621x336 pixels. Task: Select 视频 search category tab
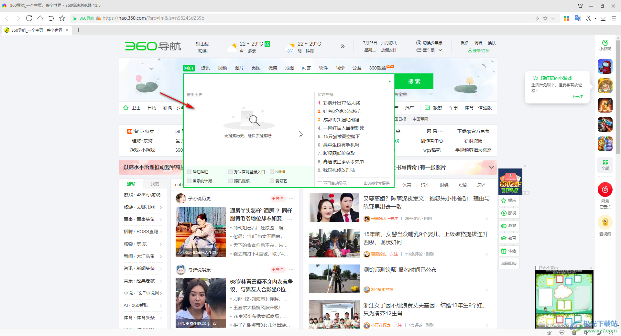[x=222, y=68]
